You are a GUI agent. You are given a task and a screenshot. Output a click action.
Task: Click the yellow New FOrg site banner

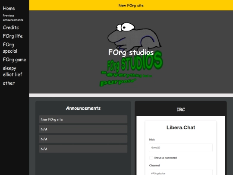(131, 5)
